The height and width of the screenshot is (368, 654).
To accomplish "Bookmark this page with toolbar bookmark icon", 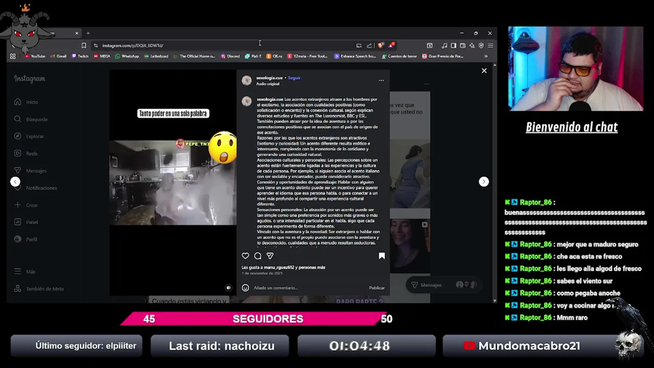I will click(x=84, y=45).
